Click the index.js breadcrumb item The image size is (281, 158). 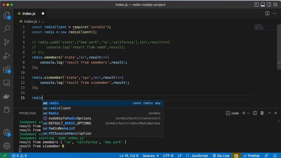pos(30,22)
